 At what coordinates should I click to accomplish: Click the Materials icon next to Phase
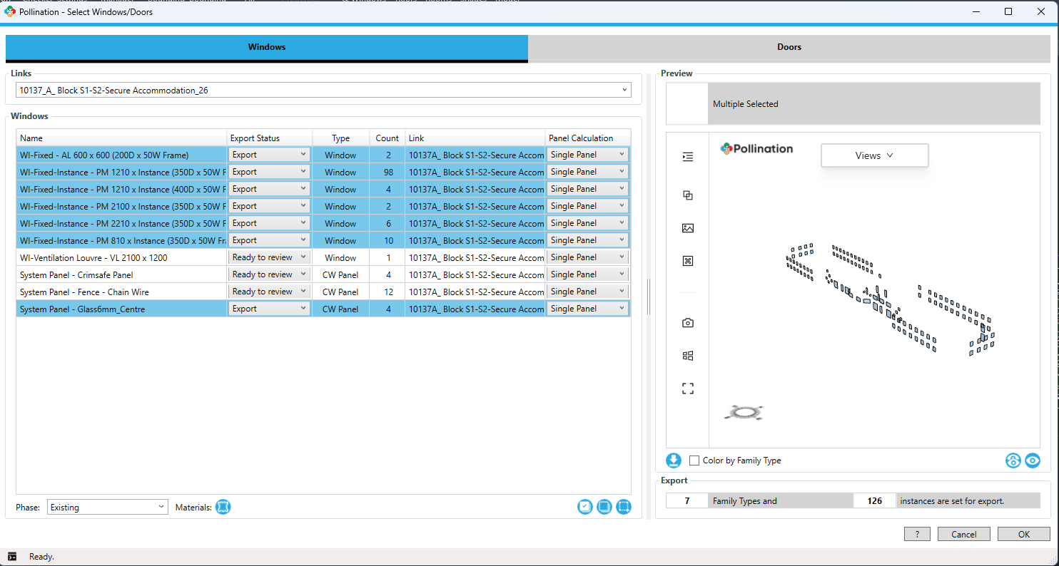point(223,507)
